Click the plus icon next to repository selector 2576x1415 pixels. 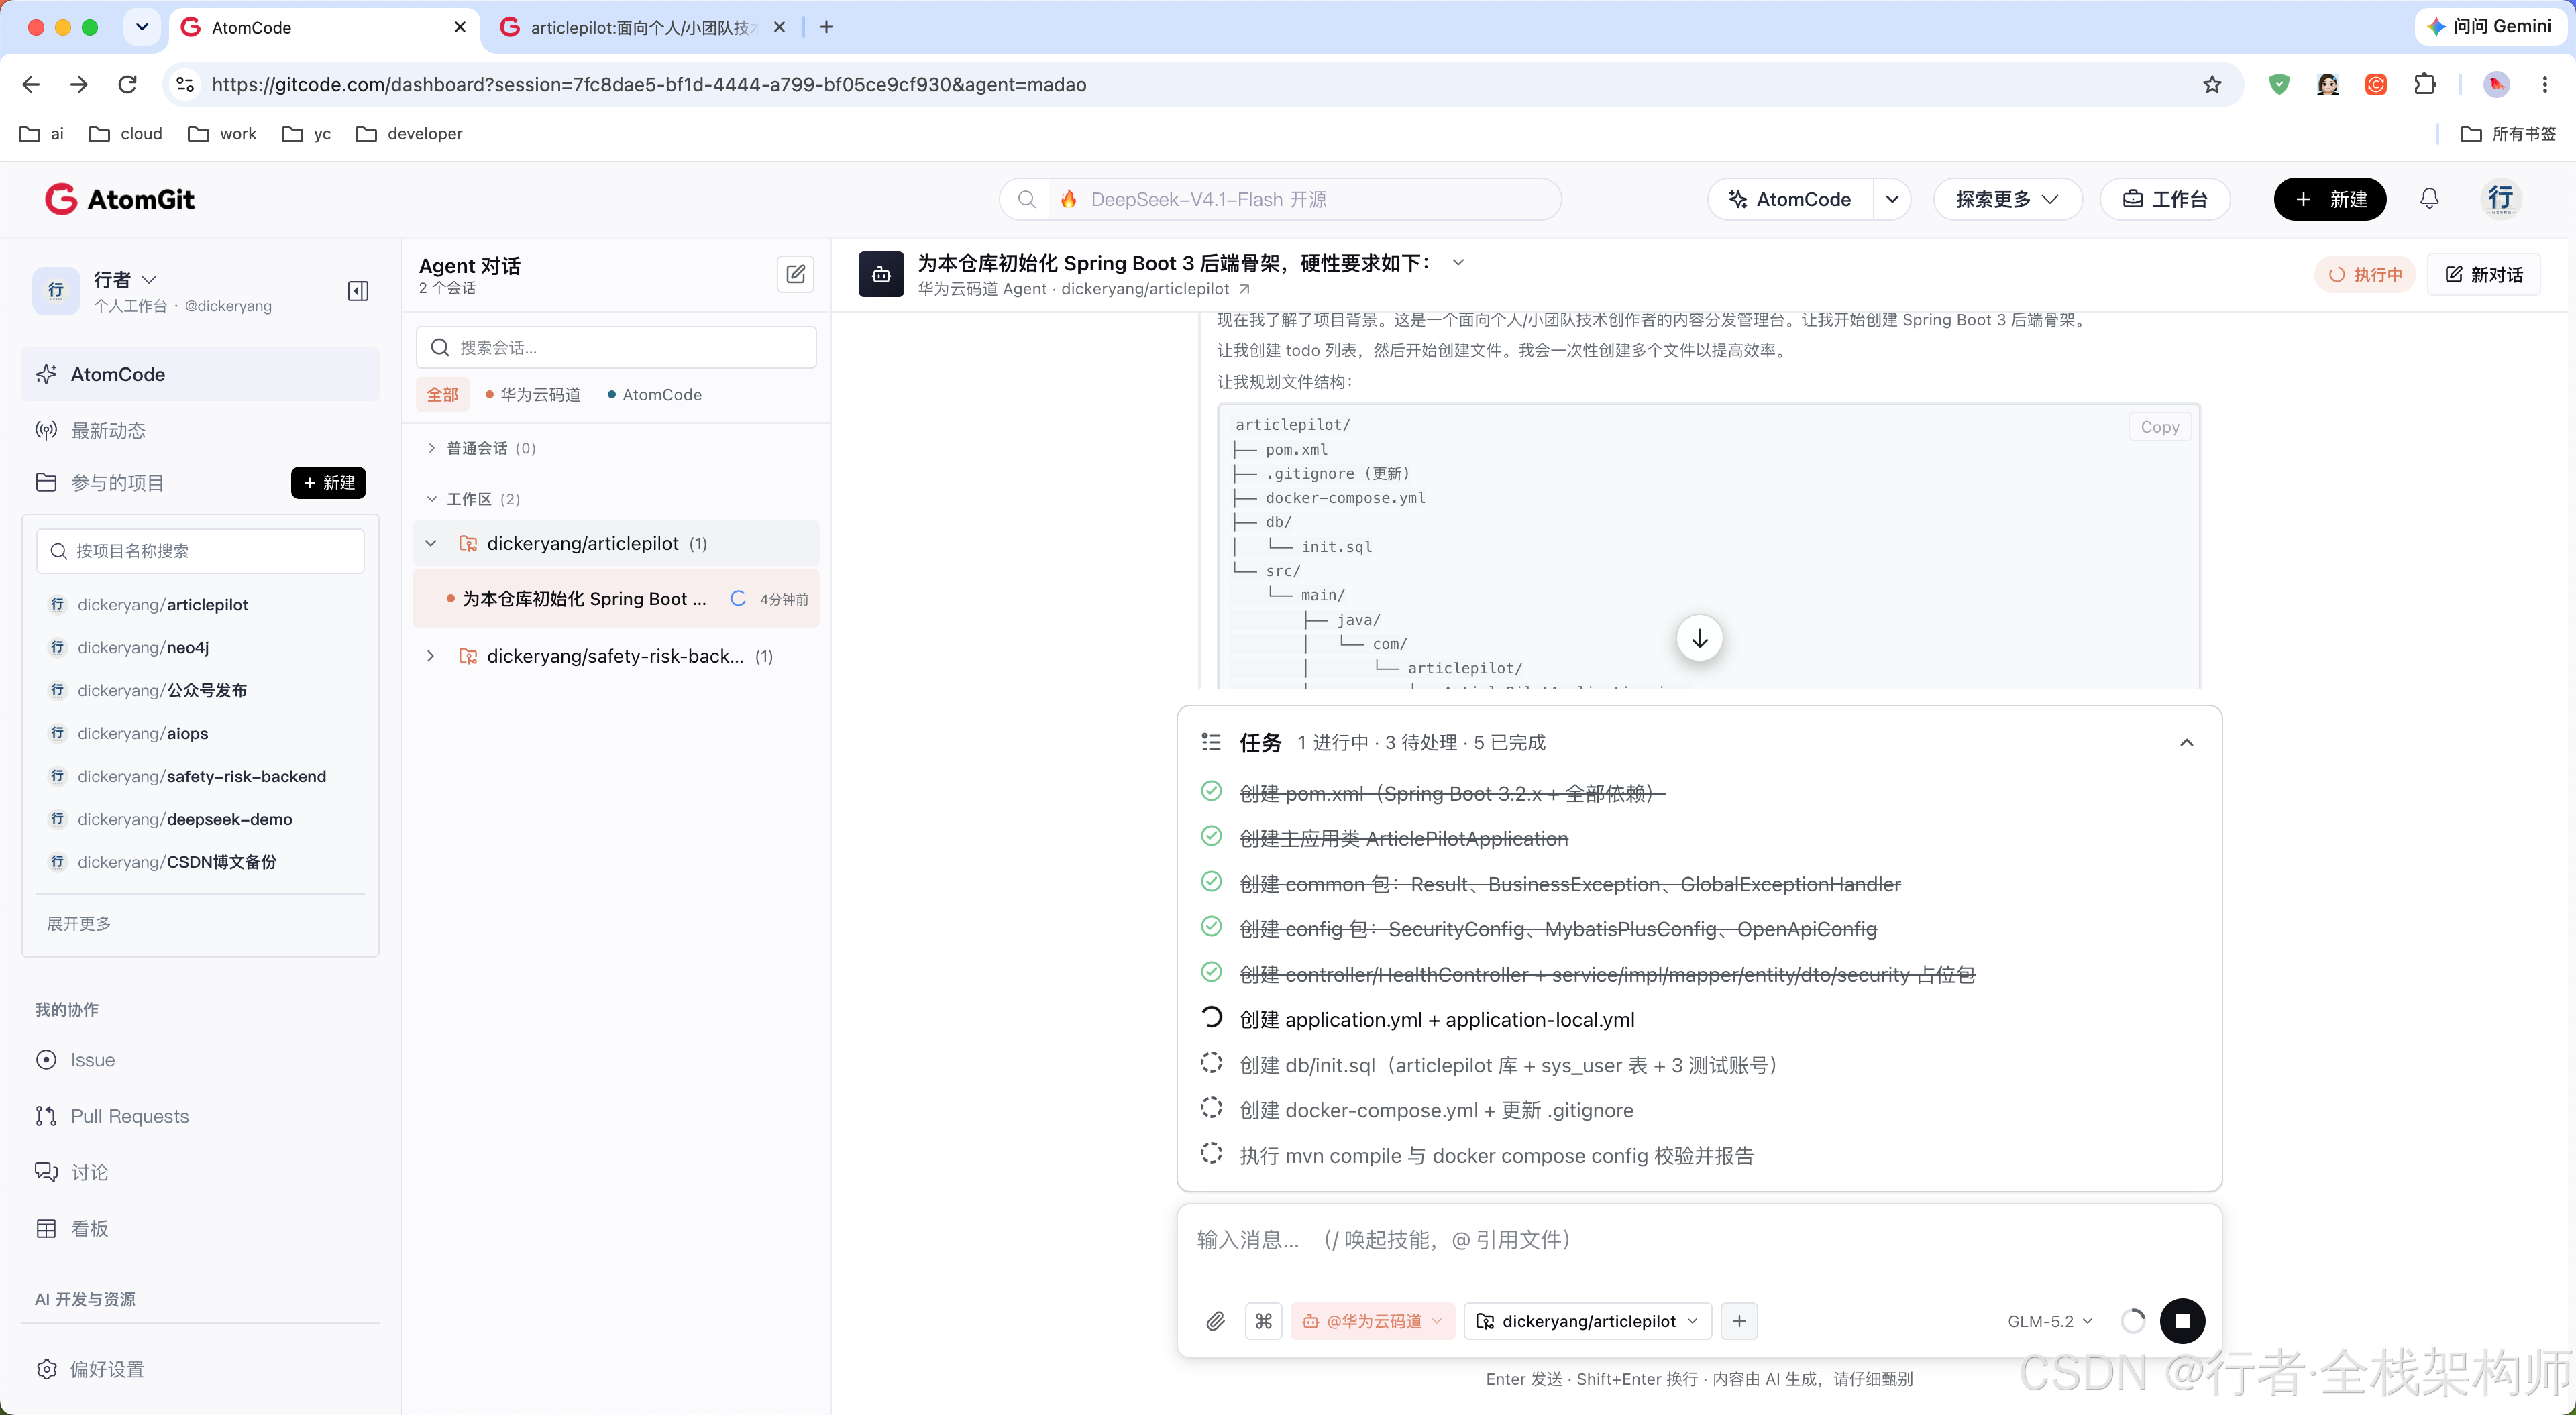(1739, 1321)
